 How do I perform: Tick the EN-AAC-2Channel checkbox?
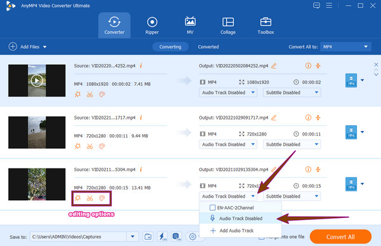(x=212, y=208)
